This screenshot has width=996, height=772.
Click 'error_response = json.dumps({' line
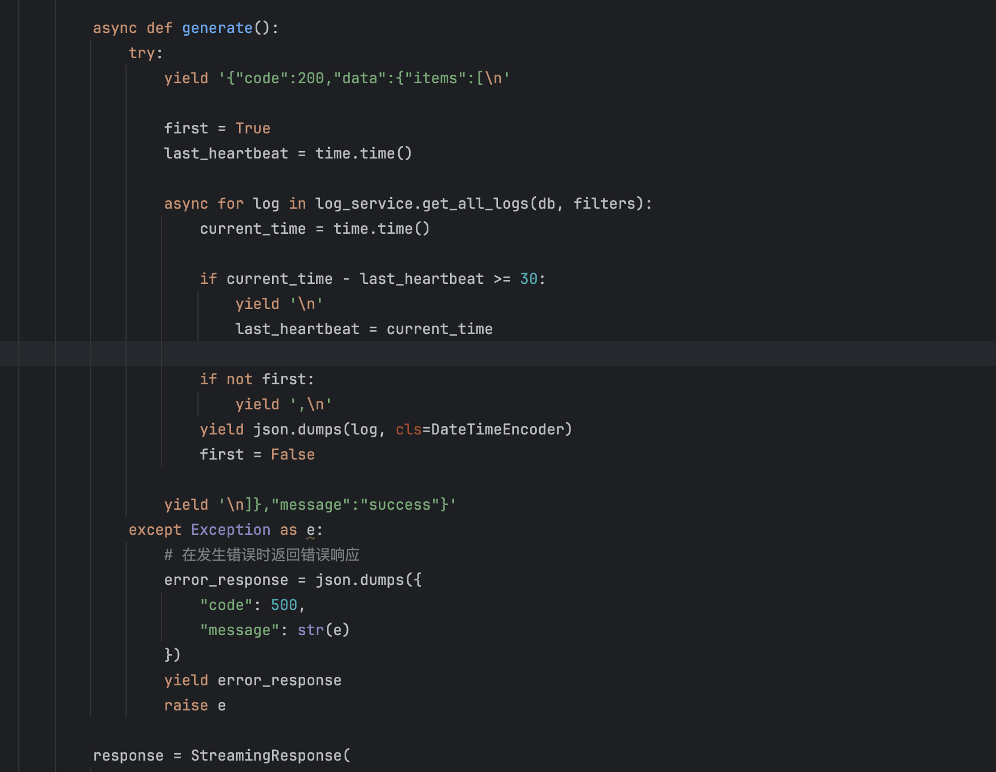[x=293, y=580]
